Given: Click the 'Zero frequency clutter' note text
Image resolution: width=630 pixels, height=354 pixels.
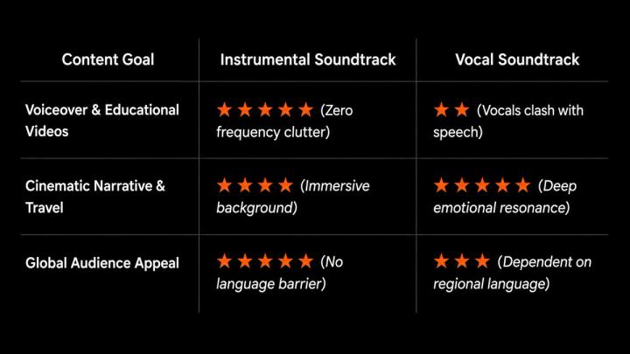Looking at the screenshot, I should (284, 121).
